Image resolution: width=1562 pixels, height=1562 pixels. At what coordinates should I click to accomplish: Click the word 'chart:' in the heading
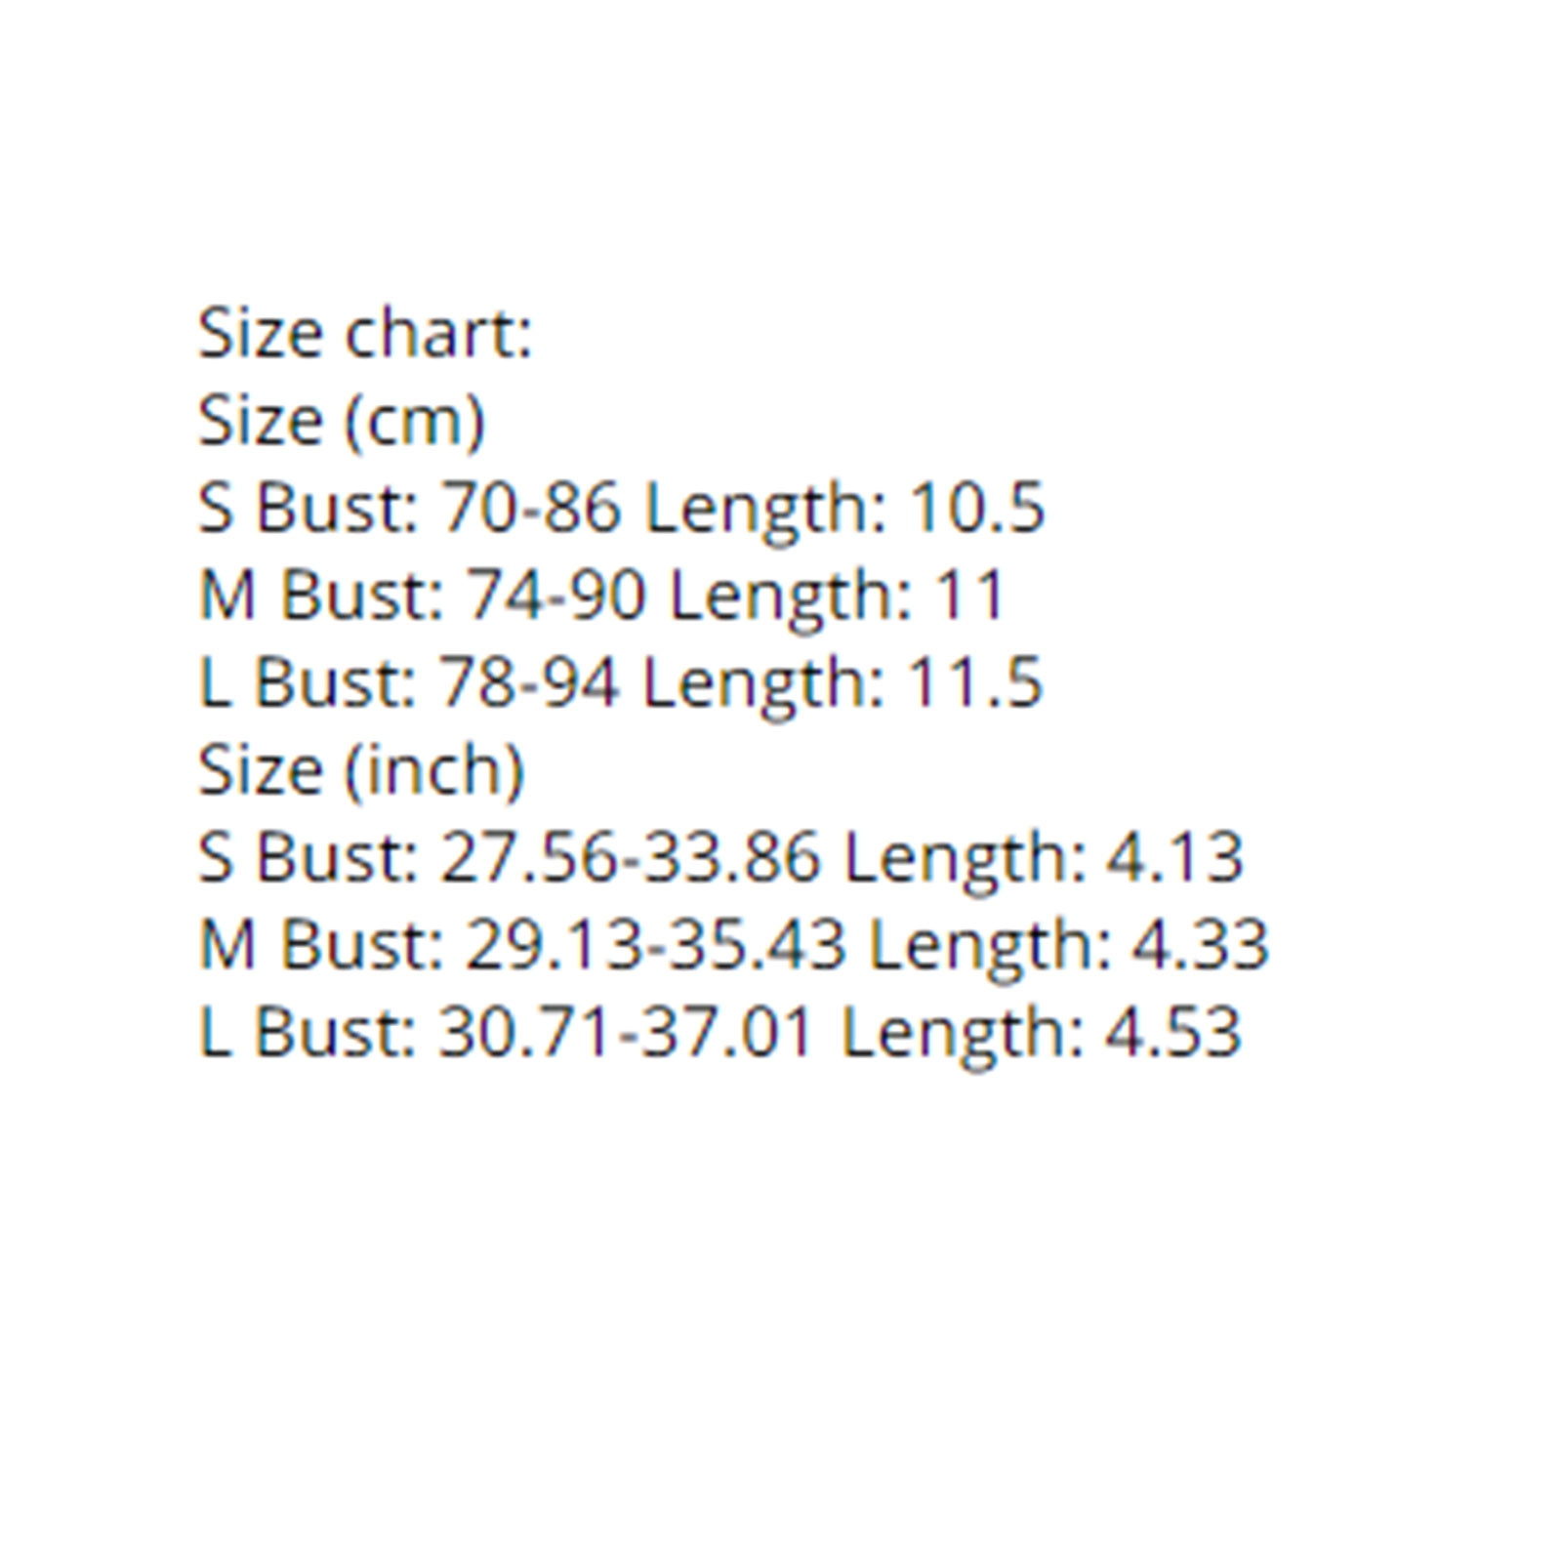438,334
